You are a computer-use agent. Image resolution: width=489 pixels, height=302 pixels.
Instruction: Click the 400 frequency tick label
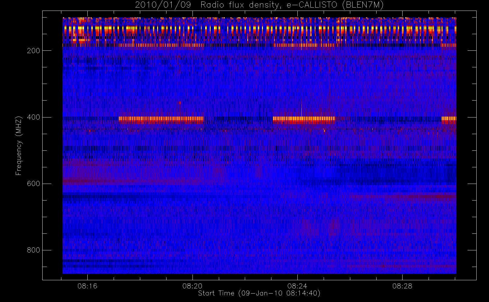(33, 117)
